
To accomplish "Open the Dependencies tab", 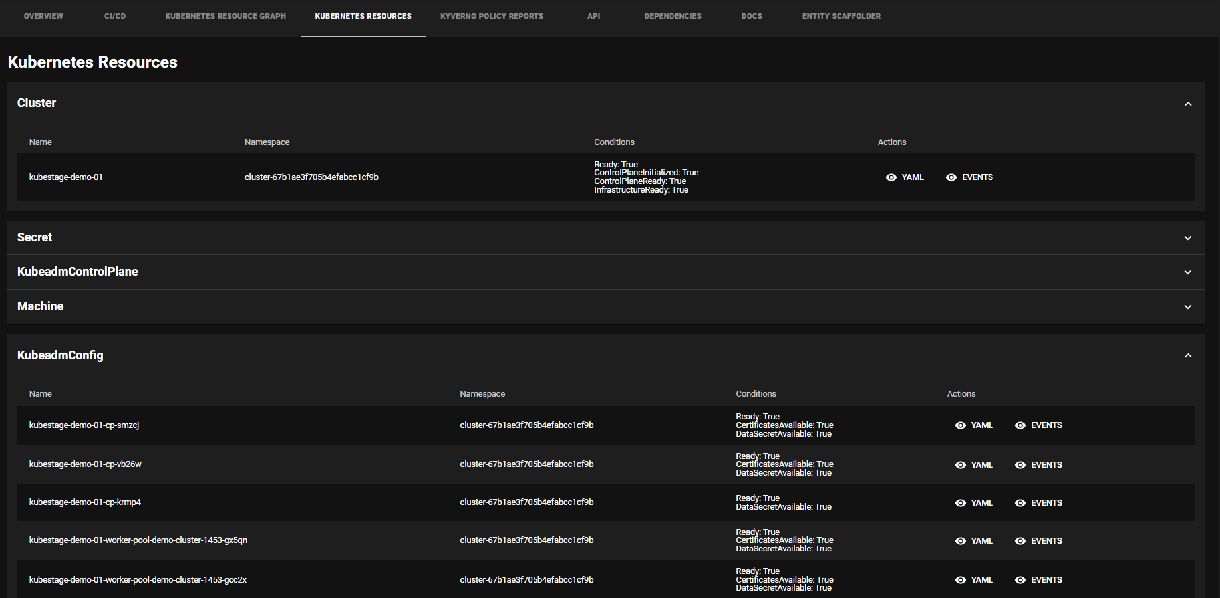I will tap(673, 16).
